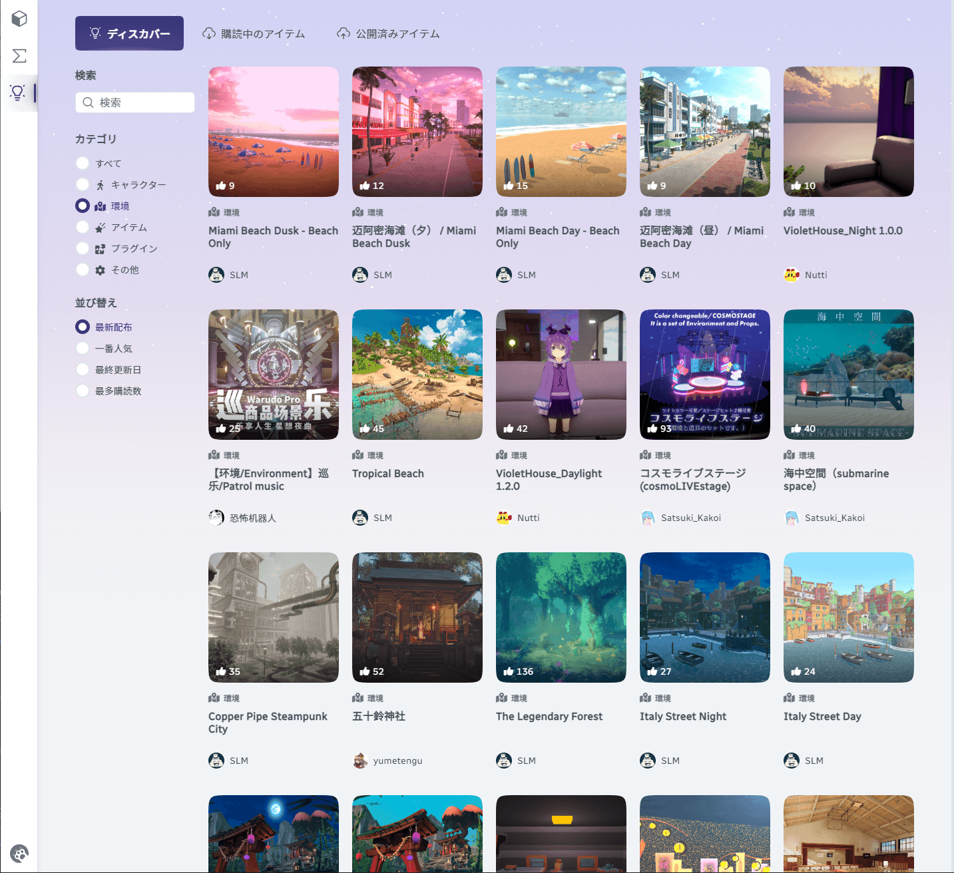This screenshot has width=954, height=873.
Task: Sort by 最新配布 radio button
Action: 83,327
